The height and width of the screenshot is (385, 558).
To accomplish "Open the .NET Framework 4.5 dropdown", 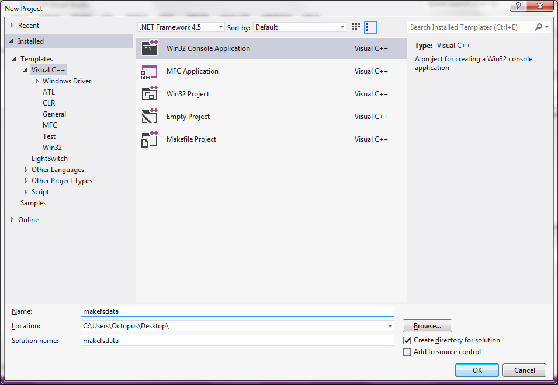I will 220,27.
